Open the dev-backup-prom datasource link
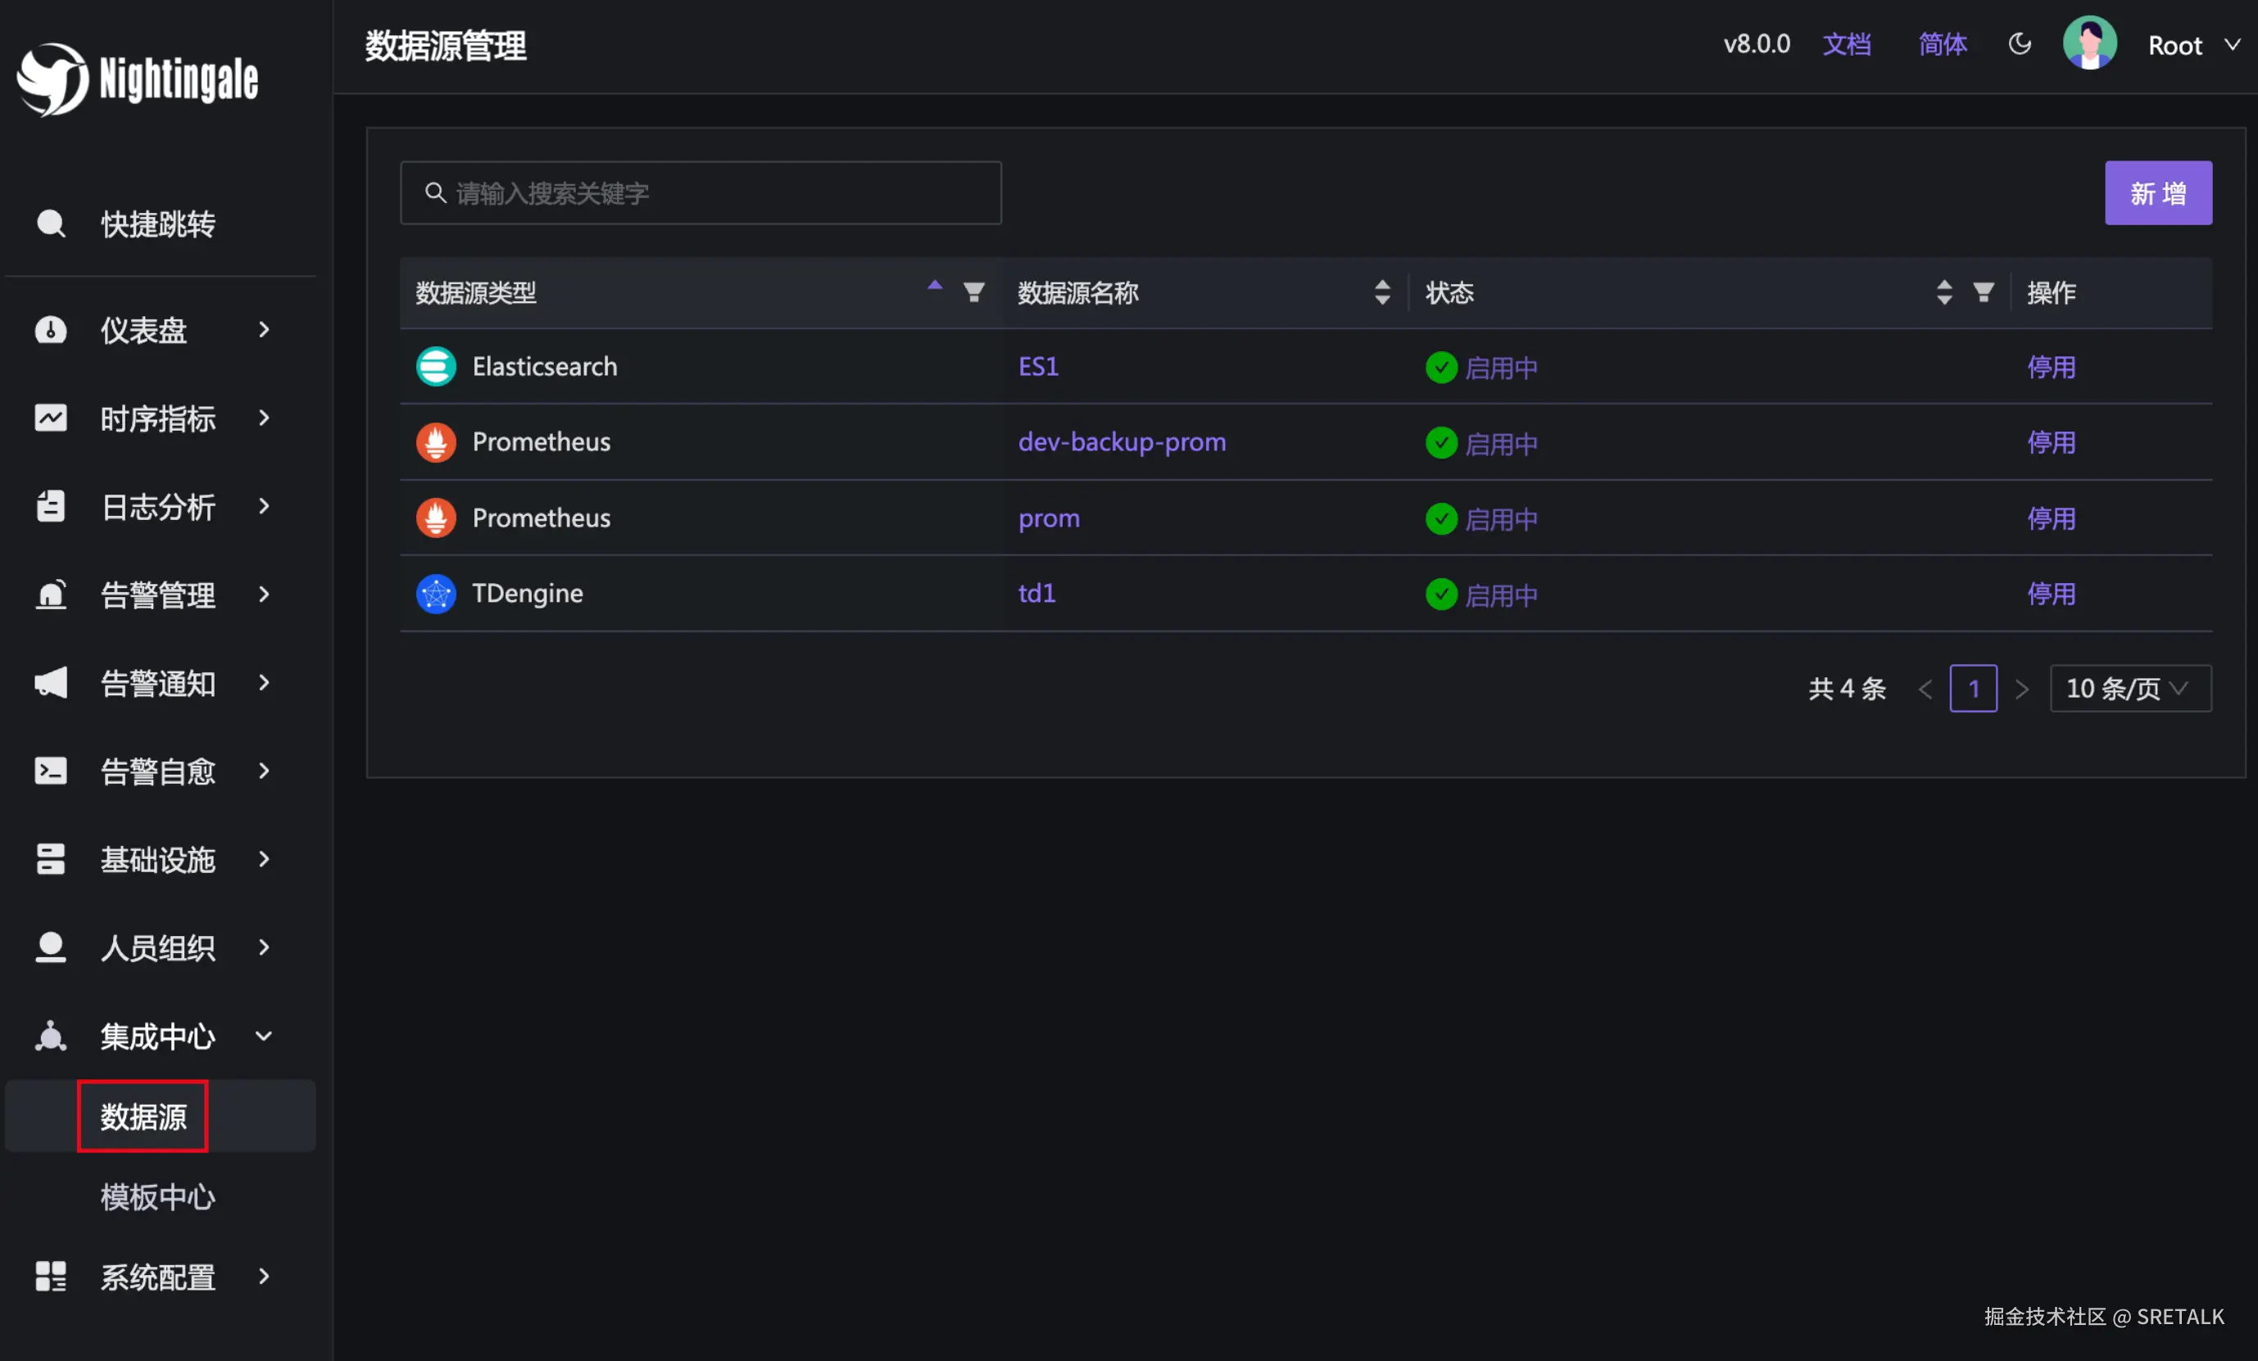The image size is (2258, 1361). (1122, 442)
